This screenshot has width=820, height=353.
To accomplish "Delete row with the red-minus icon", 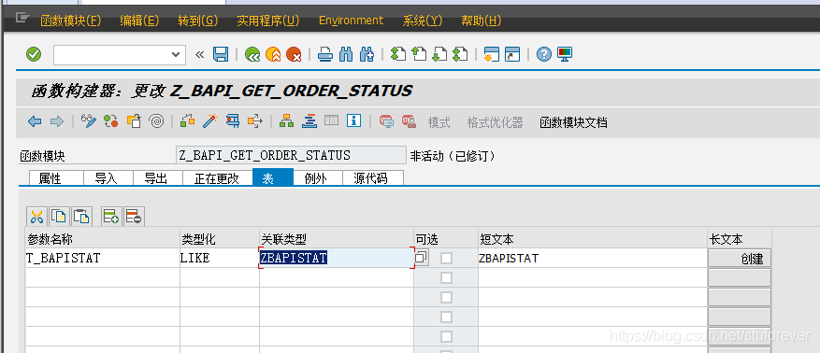I will click(x=134, y=216).
